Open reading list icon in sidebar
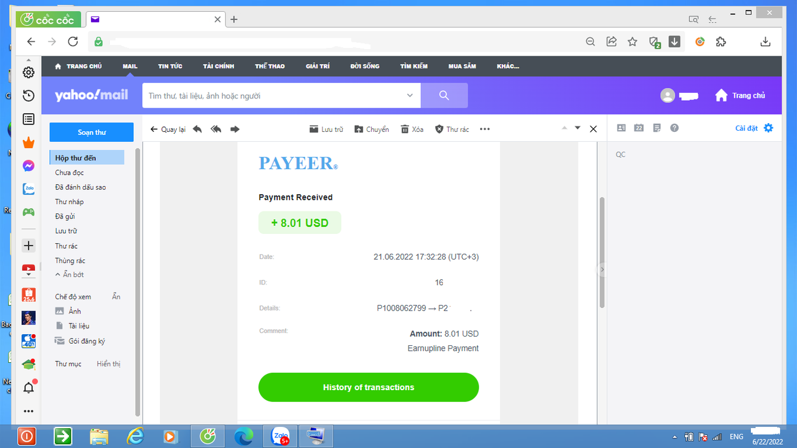Screen dimensions: 797x448 28,119
